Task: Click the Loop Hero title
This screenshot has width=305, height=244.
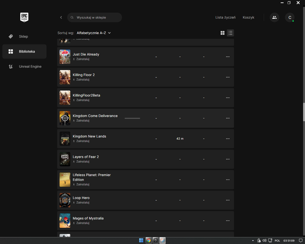Action: pos(81,198)
